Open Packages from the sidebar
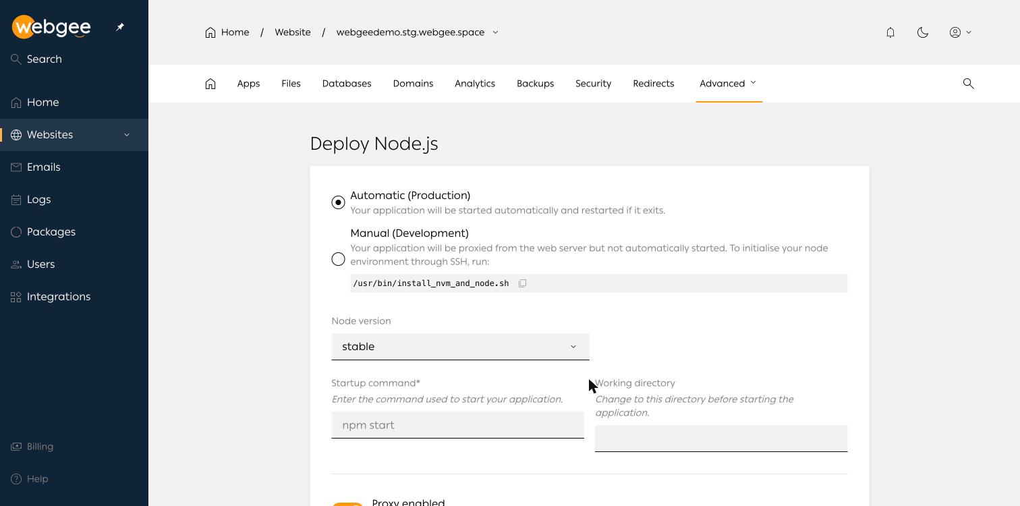Screen dimensions: 1020x506 51,232
